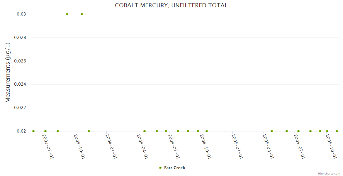Open the Highcharts.com credits link
This screenshot has height=176, width=343.
[329, 174]
